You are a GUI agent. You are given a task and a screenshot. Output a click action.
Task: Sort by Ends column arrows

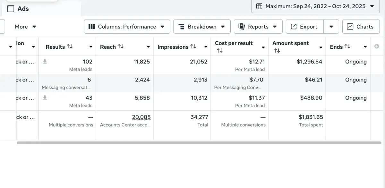tap(347, 47)
